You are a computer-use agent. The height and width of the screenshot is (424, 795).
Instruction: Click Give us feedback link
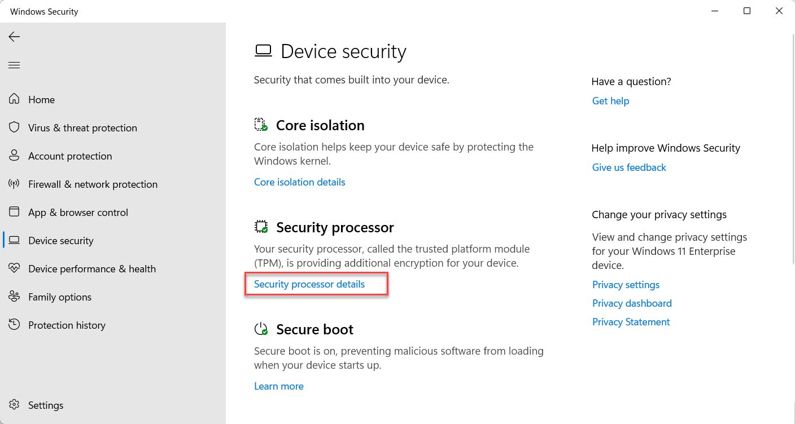point(629,167)
